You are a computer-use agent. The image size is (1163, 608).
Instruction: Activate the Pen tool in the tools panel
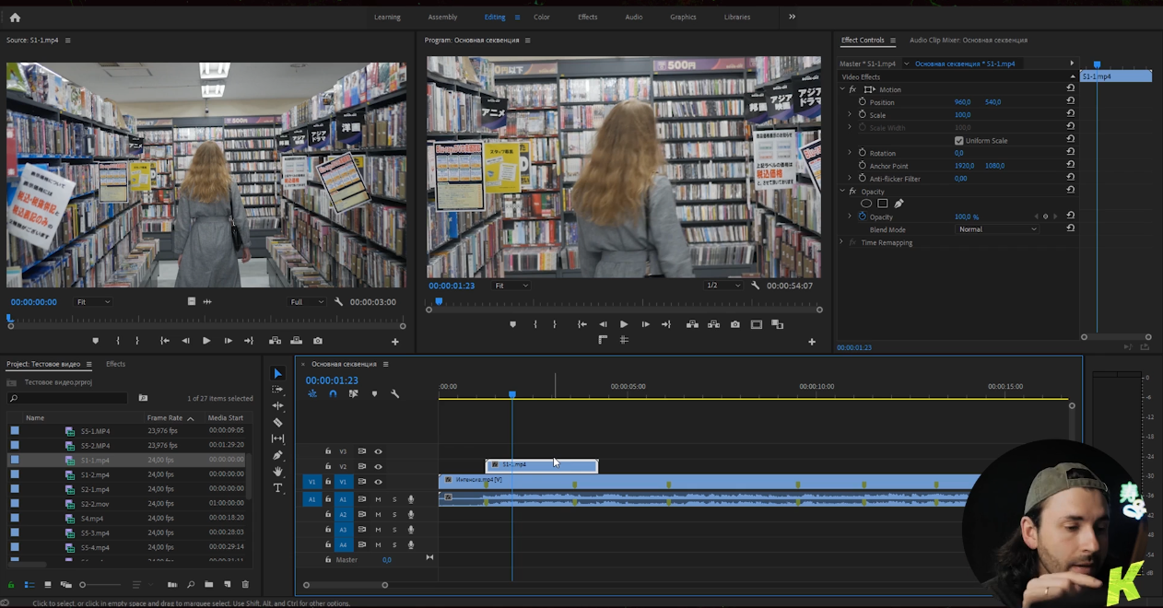point(278,455)
